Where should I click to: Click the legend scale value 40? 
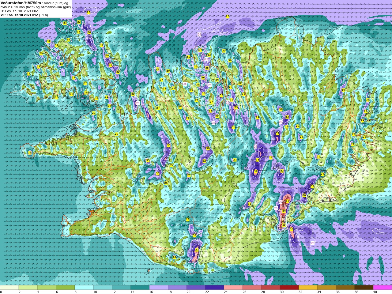pyautogui.click(x=375, y=292)
